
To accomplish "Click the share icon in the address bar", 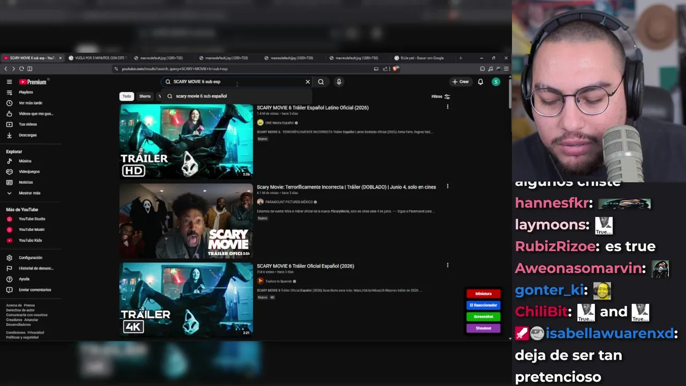I will coord(385,69).
